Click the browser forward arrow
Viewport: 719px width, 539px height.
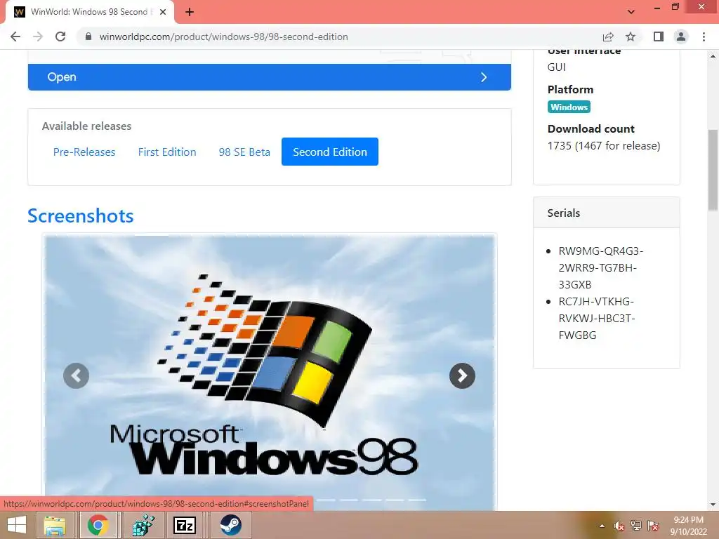coord(38,36)
